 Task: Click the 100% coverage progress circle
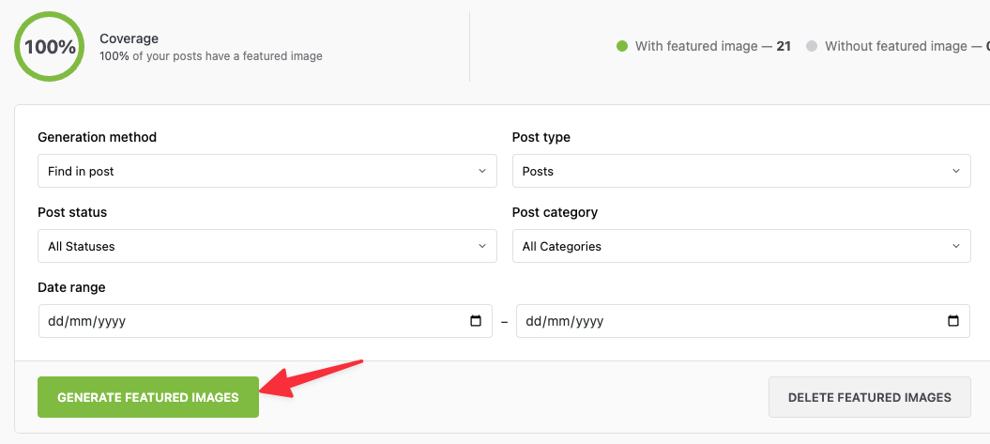coord(50,47)
